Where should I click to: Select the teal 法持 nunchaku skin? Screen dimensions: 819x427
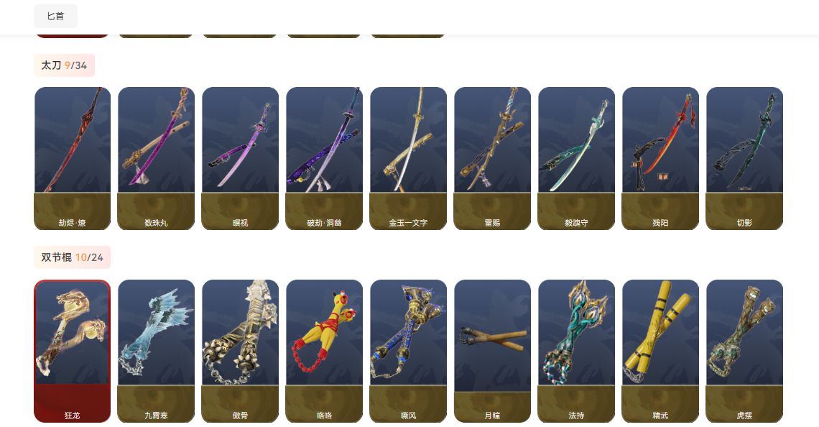[x=577, y=352]
